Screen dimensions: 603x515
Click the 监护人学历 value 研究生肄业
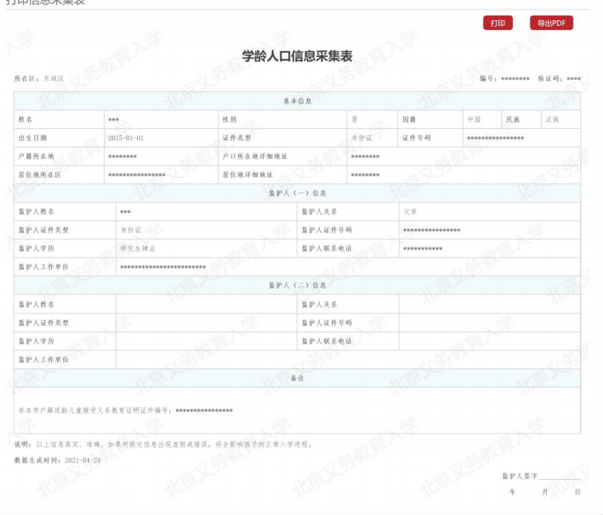pyautogui.click(x=137, y=249)
